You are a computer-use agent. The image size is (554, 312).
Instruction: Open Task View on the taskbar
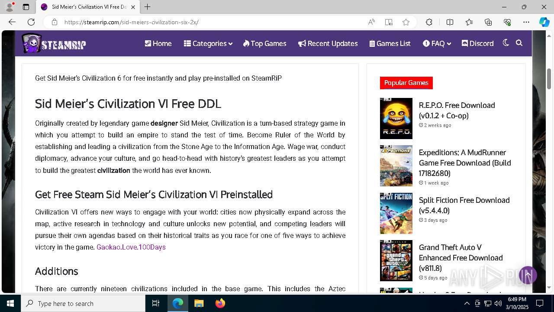(x=156, y=303)
